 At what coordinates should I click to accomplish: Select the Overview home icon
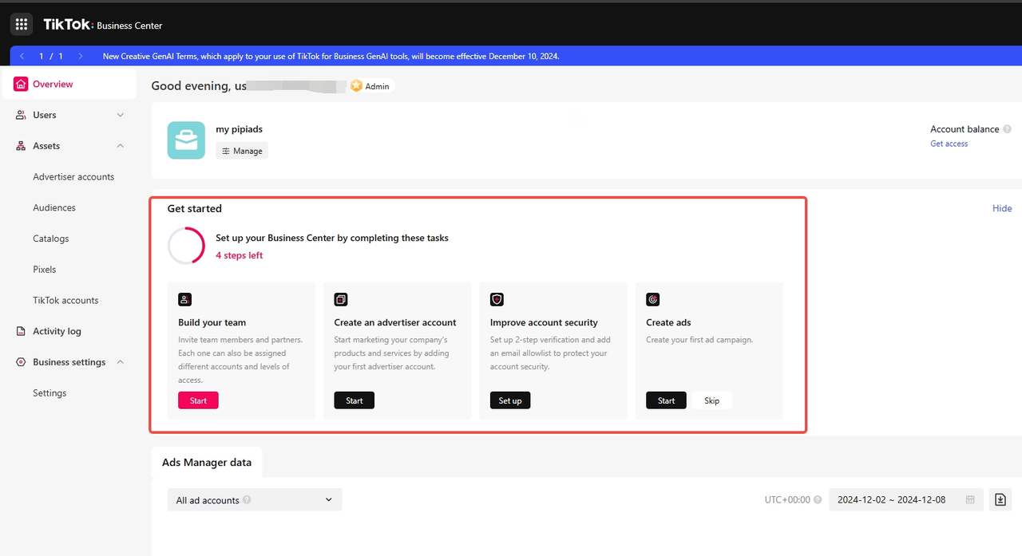(22, 83)
